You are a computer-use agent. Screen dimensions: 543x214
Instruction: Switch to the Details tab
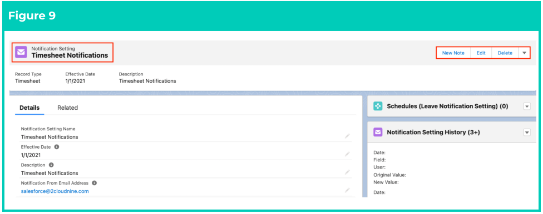(29, 108)
